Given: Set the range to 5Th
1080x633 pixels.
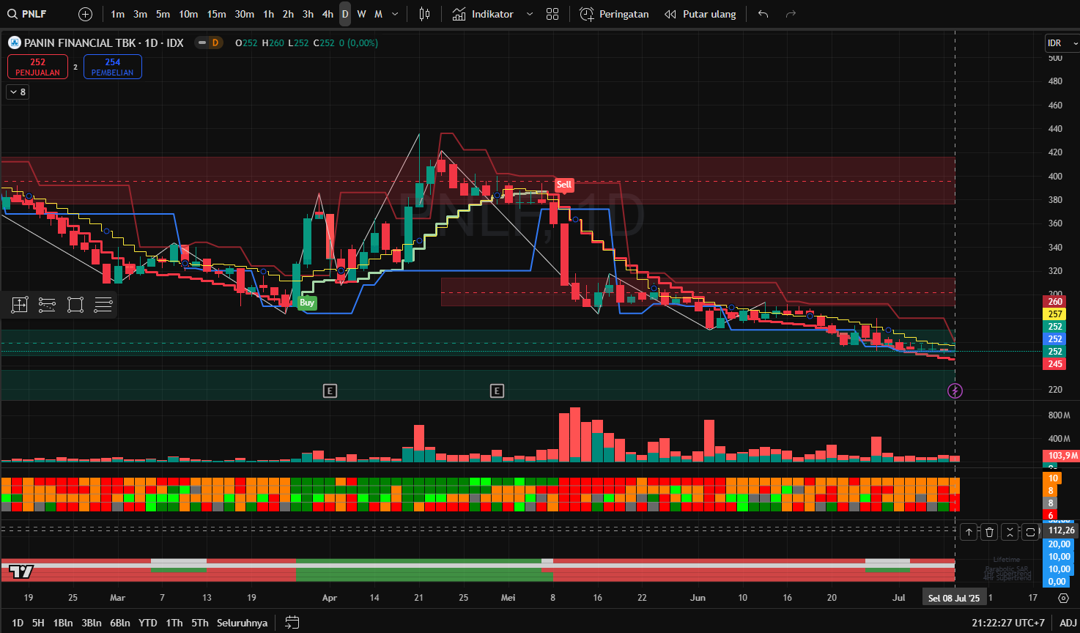Looking at the screenshot, I should [200, 623].
